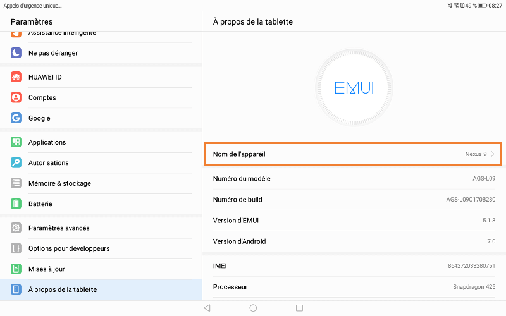The image size is (506, 316).
Task: Tap the 49 % battery percentage text
Action: (471, 6)
